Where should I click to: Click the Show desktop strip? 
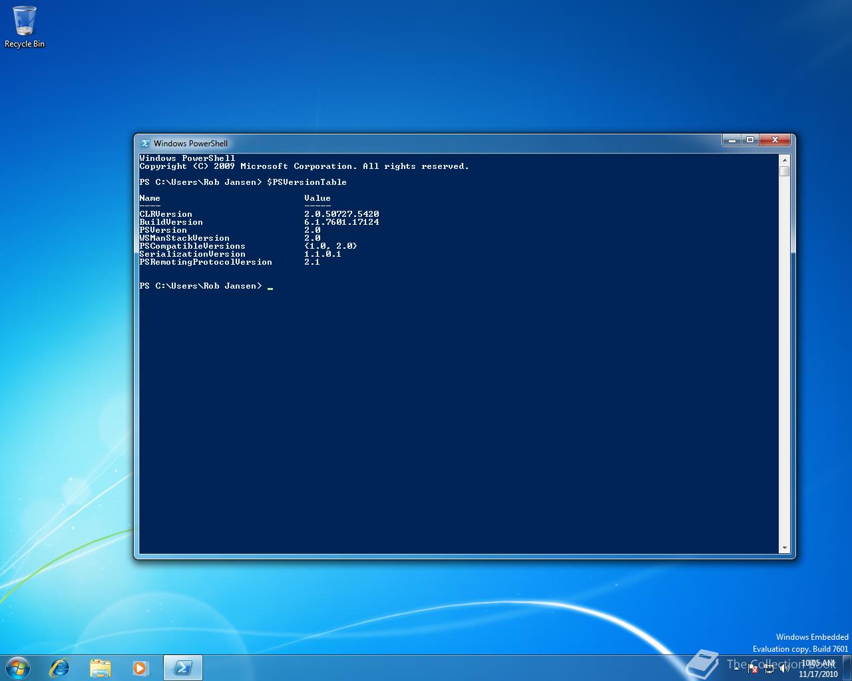point(847,668)
